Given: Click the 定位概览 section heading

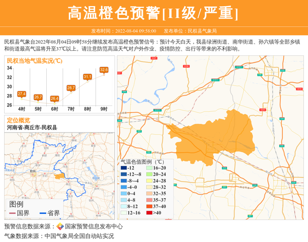Looking at the screenshot, I should coord(18,120).
